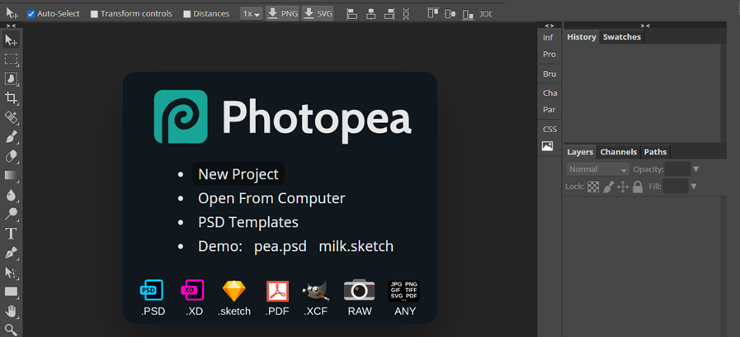The width and height of the screenshot is (740, 337).
Task: Select the Lasso selection tool
Action: point(11,78)
